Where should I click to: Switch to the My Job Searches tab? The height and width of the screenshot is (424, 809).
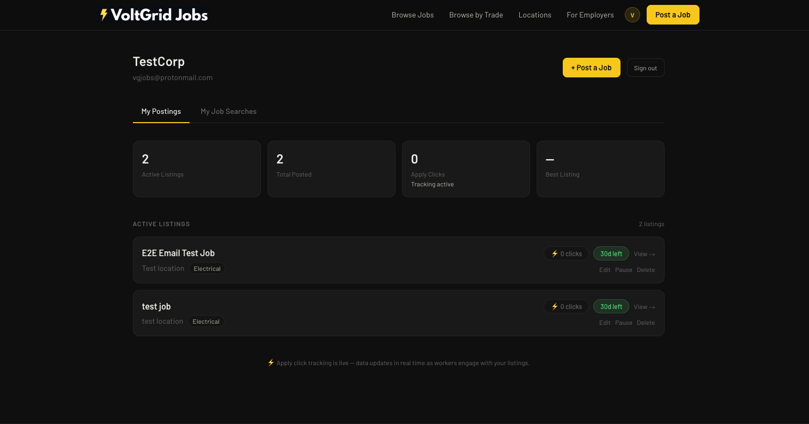pyautogui.click(x=228, y=111)
